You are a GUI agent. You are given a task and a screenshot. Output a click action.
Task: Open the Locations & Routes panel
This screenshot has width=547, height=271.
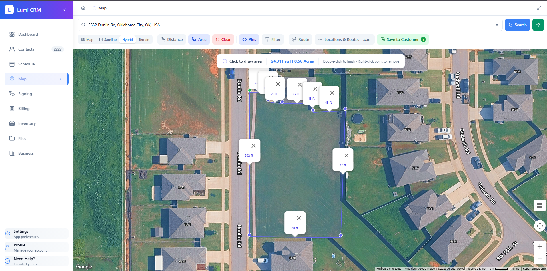pos(342,39)
